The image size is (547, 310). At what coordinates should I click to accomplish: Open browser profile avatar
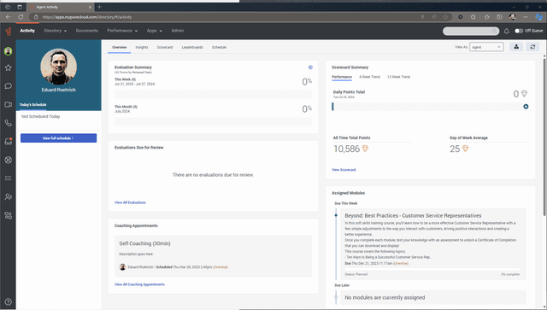click(513, 17)
